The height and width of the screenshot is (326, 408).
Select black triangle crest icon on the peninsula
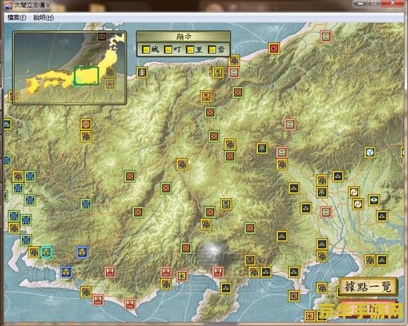pos(226,289)
